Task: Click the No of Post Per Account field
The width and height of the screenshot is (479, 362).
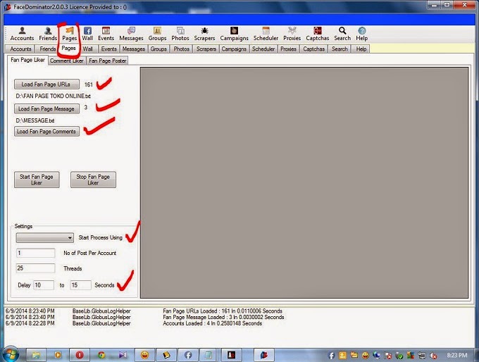Action: coord(35,253)
